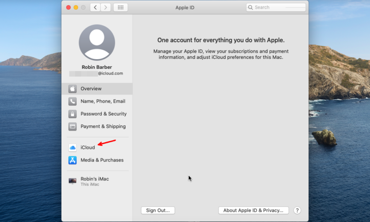370x222 pixels.
Task: Click the App Store Media & Purchases icon
Action: click(x=73, y=160)
